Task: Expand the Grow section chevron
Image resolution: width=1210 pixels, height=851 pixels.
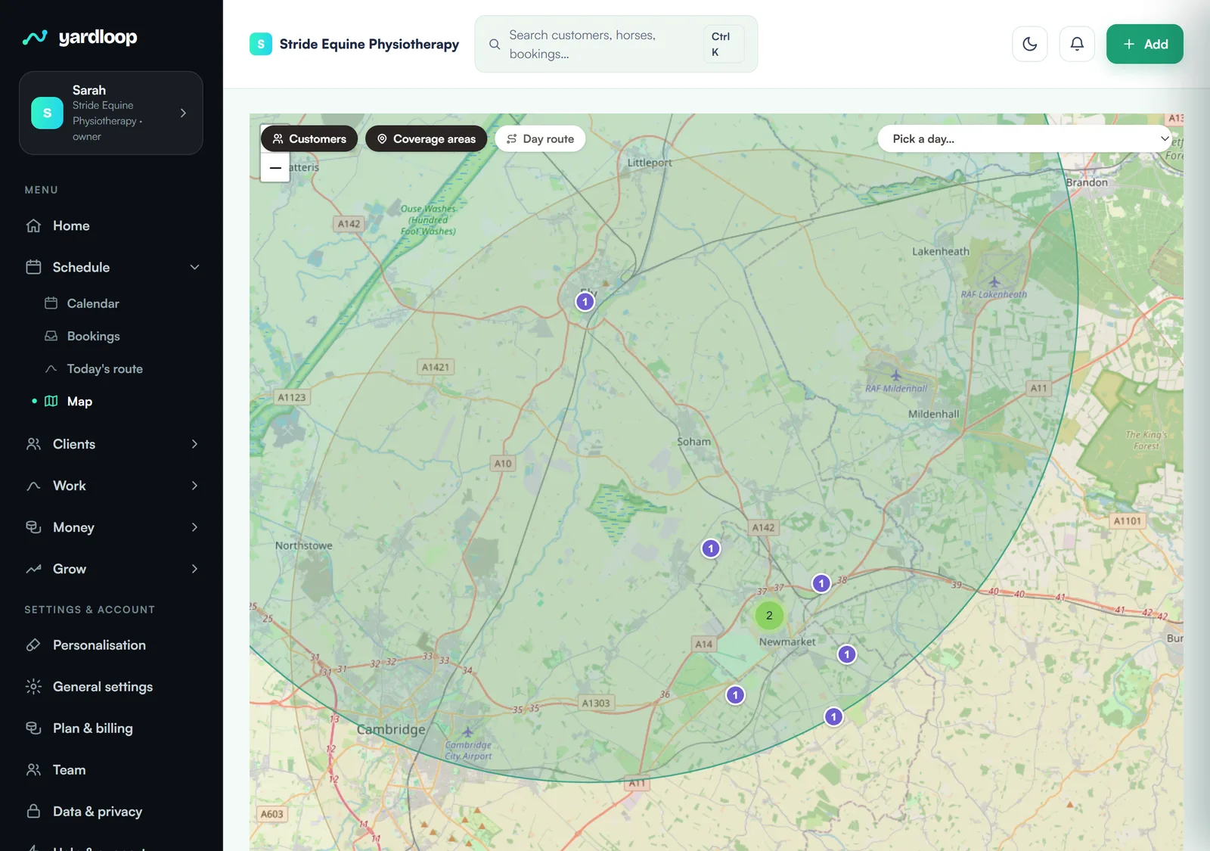Action: point(194,569)
